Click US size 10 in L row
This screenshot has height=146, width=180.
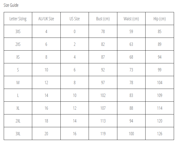pyautogui.click(x=75, y=95)
